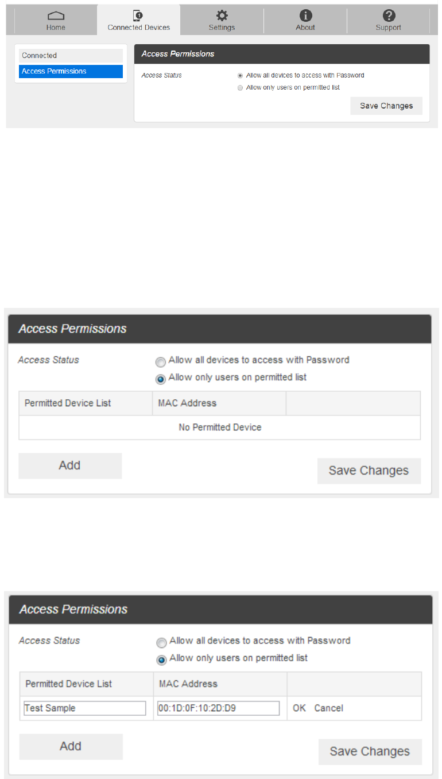Click Save Changes in the top panel
The width and height of the screenshot is (442, 779).
tap(386, 106)
